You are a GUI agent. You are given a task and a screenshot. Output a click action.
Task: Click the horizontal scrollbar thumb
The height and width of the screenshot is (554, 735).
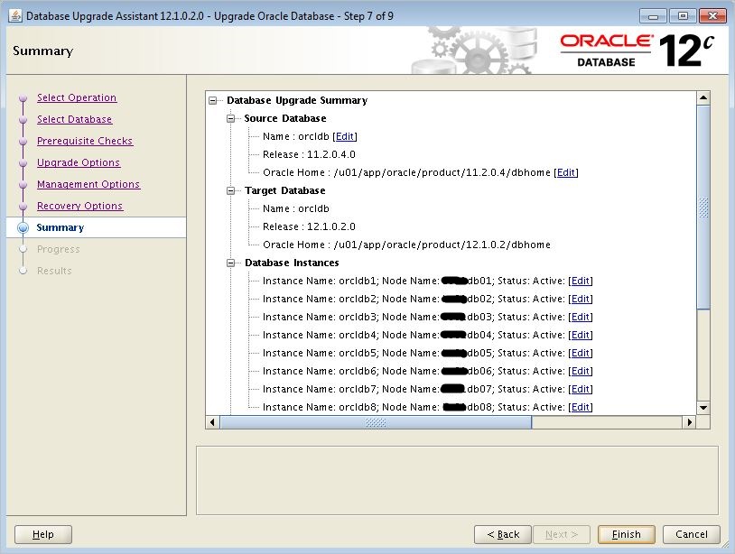tap(376, 422)
